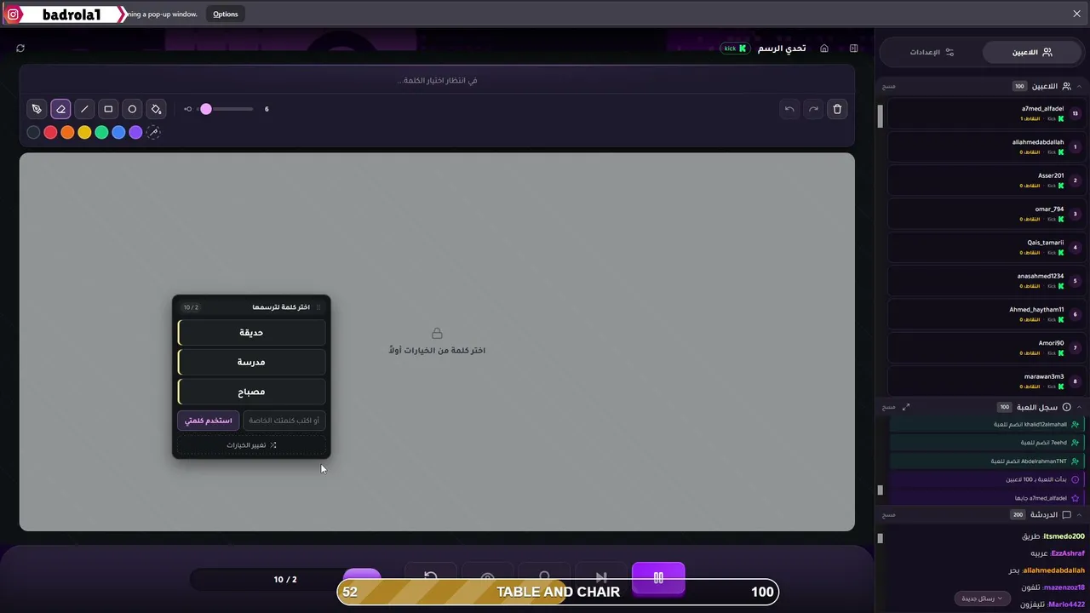Screen dimensions: 1090x613
Task: Clear canvas with the trash icon
Action: [x=837, y=109]
